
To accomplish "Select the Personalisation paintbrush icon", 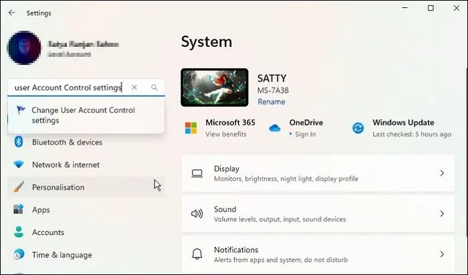I will (19, 187).
